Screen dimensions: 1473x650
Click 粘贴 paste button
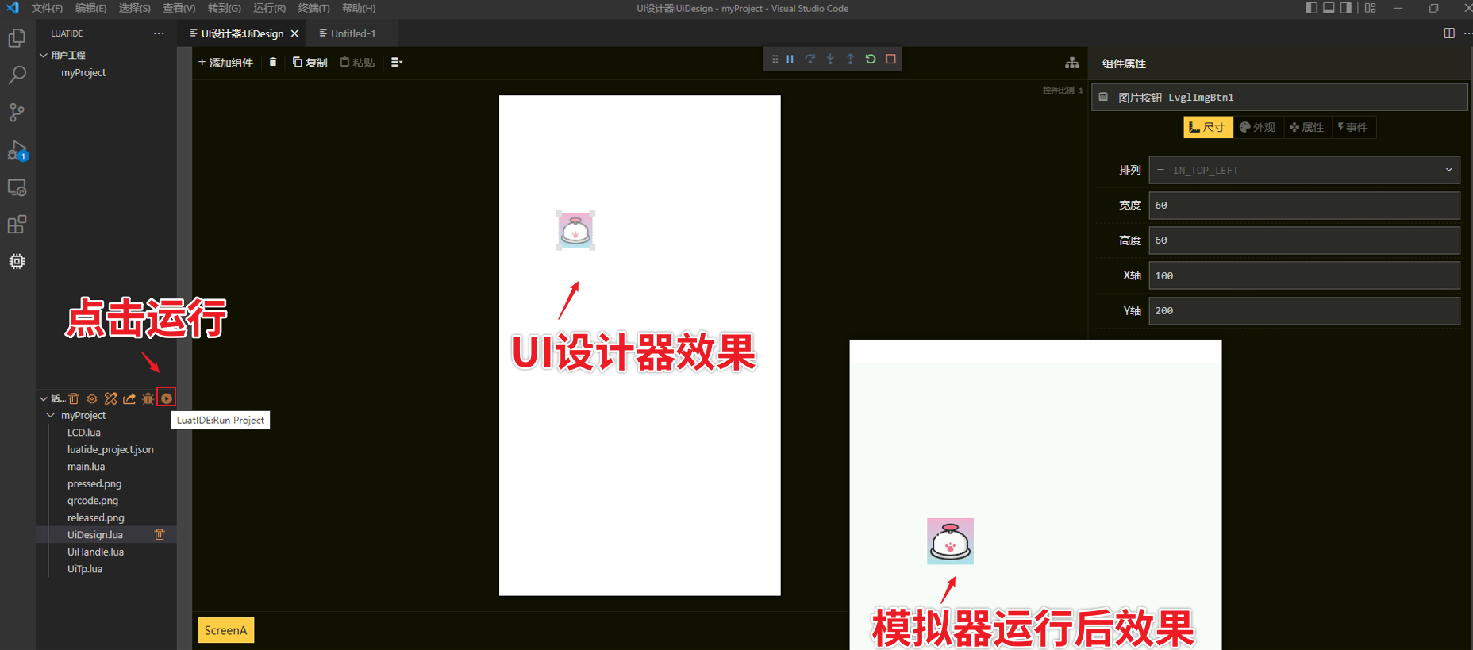[358, 63]
